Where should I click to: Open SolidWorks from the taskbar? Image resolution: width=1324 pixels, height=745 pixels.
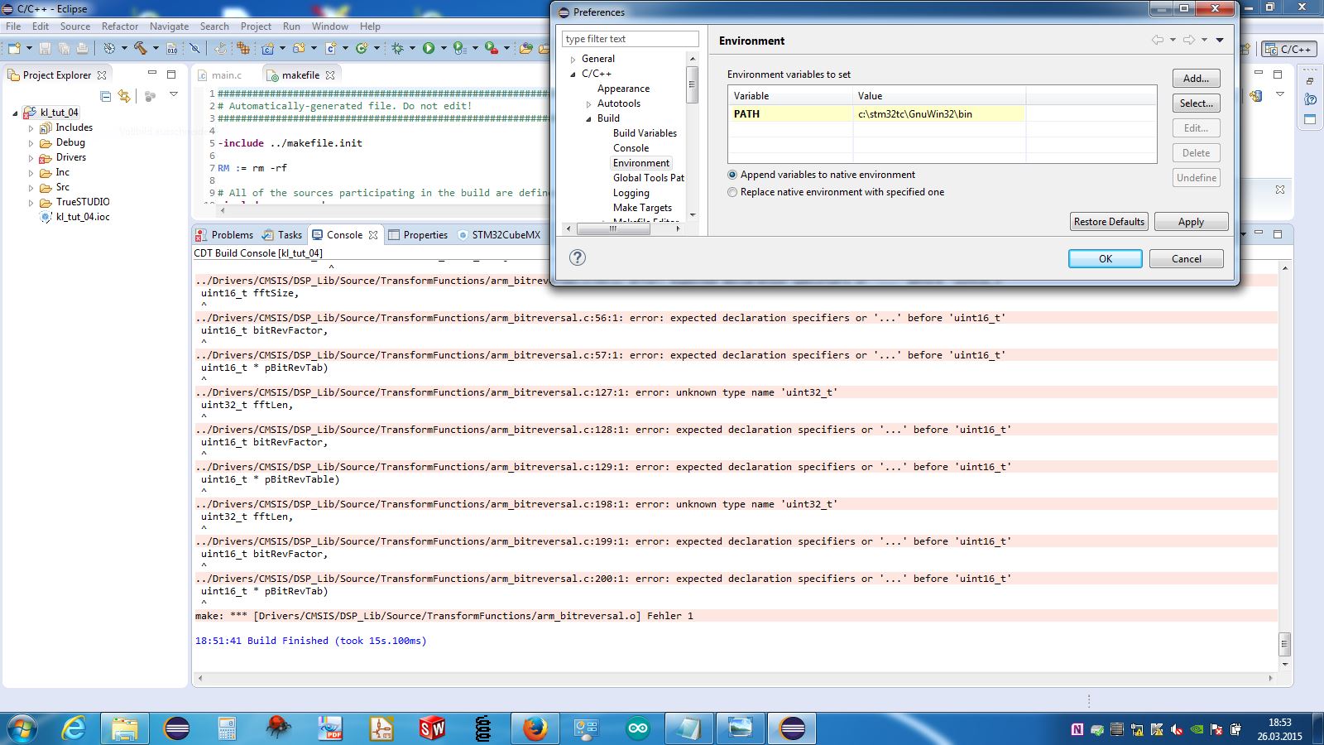432,728
